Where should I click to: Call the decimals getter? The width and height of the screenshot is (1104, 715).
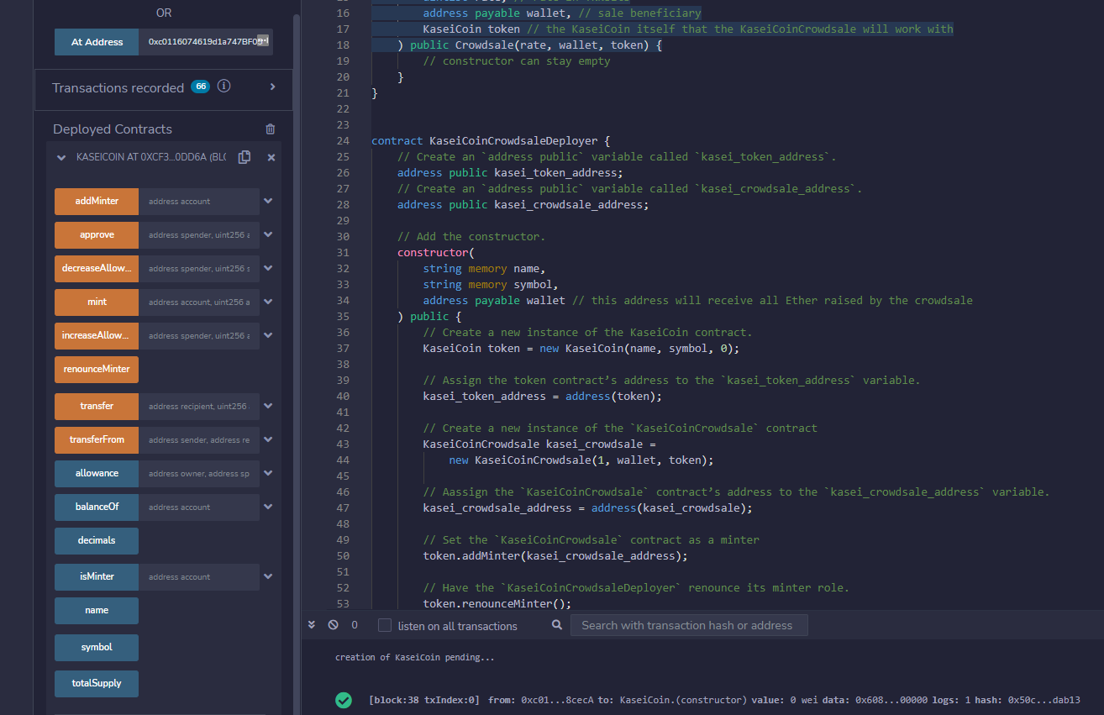97,540
